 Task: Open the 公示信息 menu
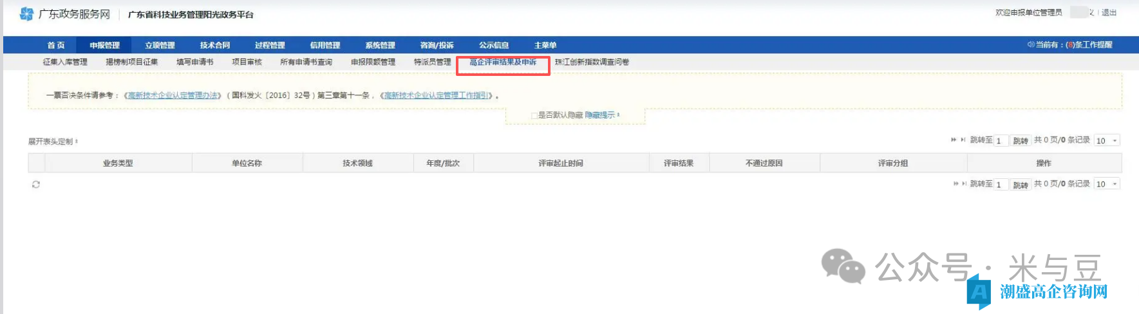tap(494, 45)
